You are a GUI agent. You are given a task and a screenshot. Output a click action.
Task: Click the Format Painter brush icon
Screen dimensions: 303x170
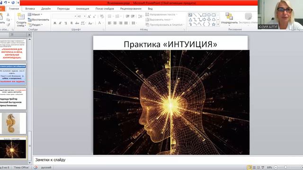tap(8, 25)
